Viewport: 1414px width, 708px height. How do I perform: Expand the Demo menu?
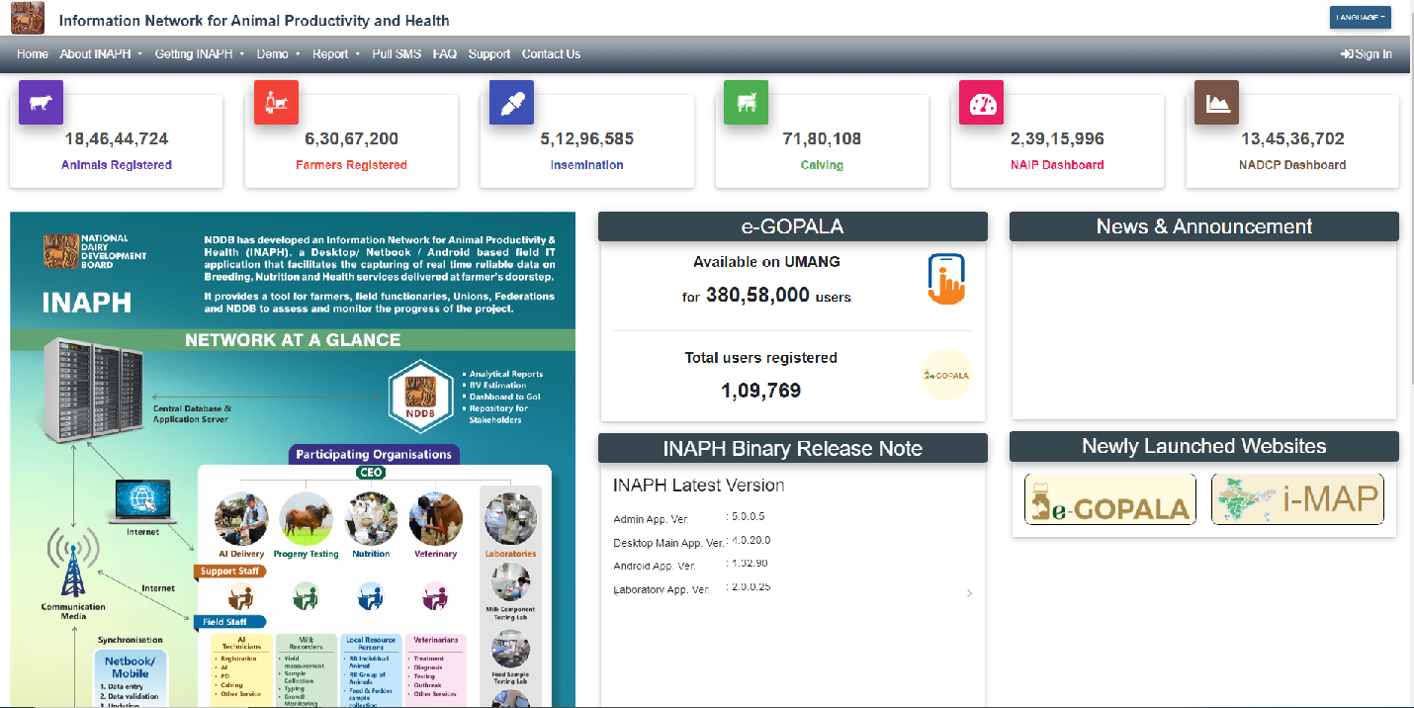pos(279,54)
